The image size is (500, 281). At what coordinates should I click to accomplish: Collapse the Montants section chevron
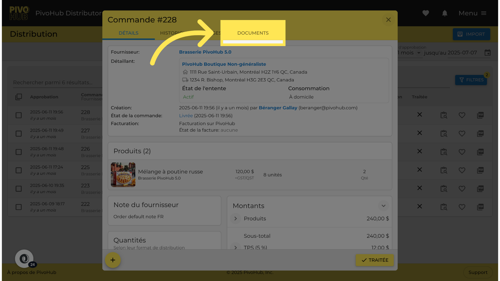point(383,206)
